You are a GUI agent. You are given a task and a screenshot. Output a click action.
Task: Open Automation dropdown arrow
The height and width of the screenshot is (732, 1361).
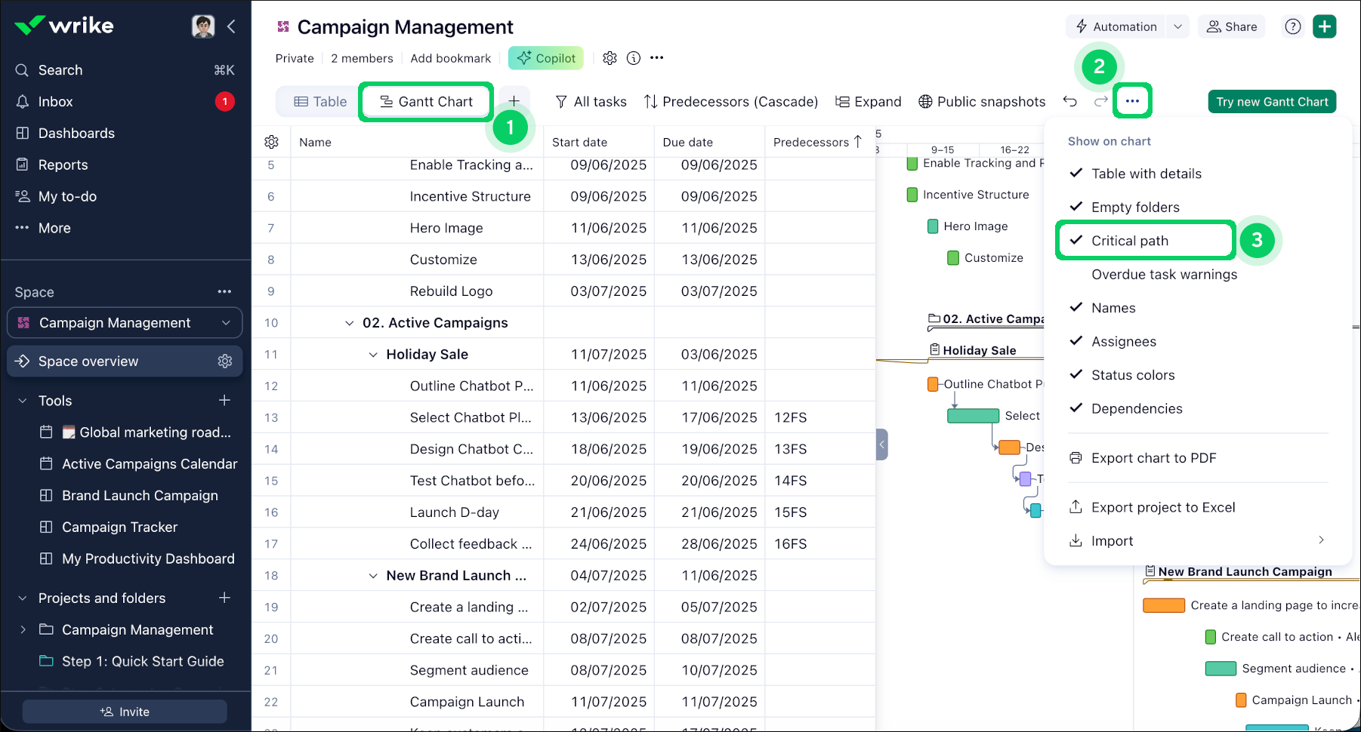(x=1177, y=26)
